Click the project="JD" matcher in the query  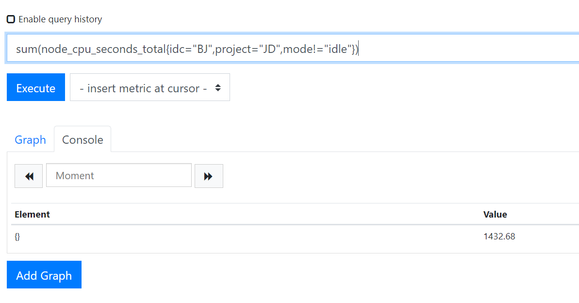[248, 49]
